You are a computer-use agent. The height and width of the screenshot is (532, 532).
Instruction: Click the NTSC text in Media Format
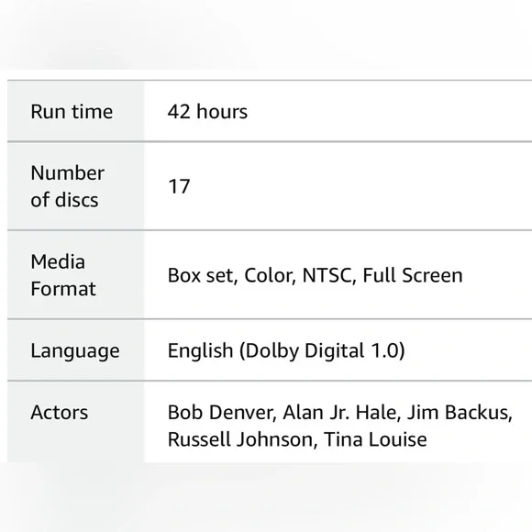327,275
